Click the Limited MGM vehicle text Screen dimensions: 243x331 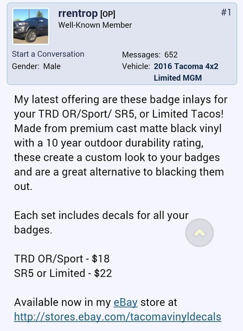[178, 78]
